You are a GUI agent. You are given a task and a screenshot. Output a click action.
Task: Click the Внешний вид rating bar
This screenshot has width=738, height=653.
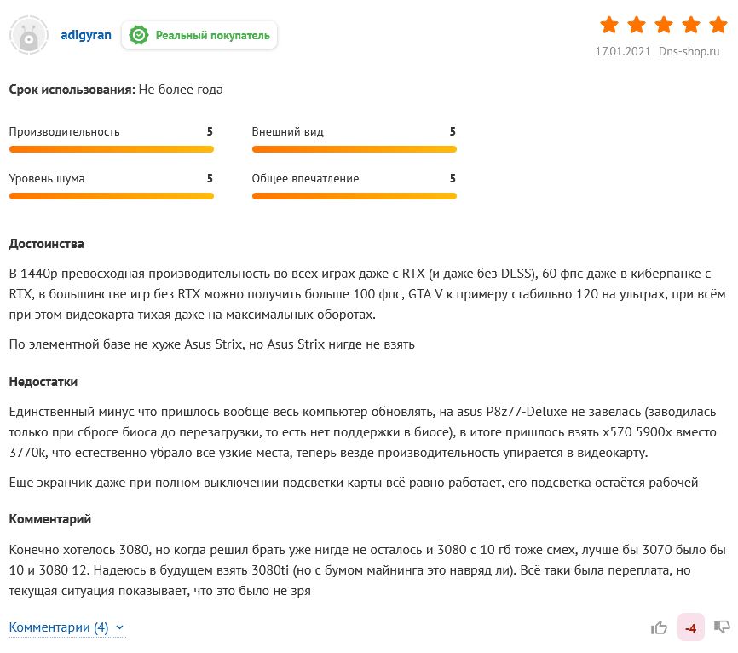pyautogui.click(x=354, y=149)
